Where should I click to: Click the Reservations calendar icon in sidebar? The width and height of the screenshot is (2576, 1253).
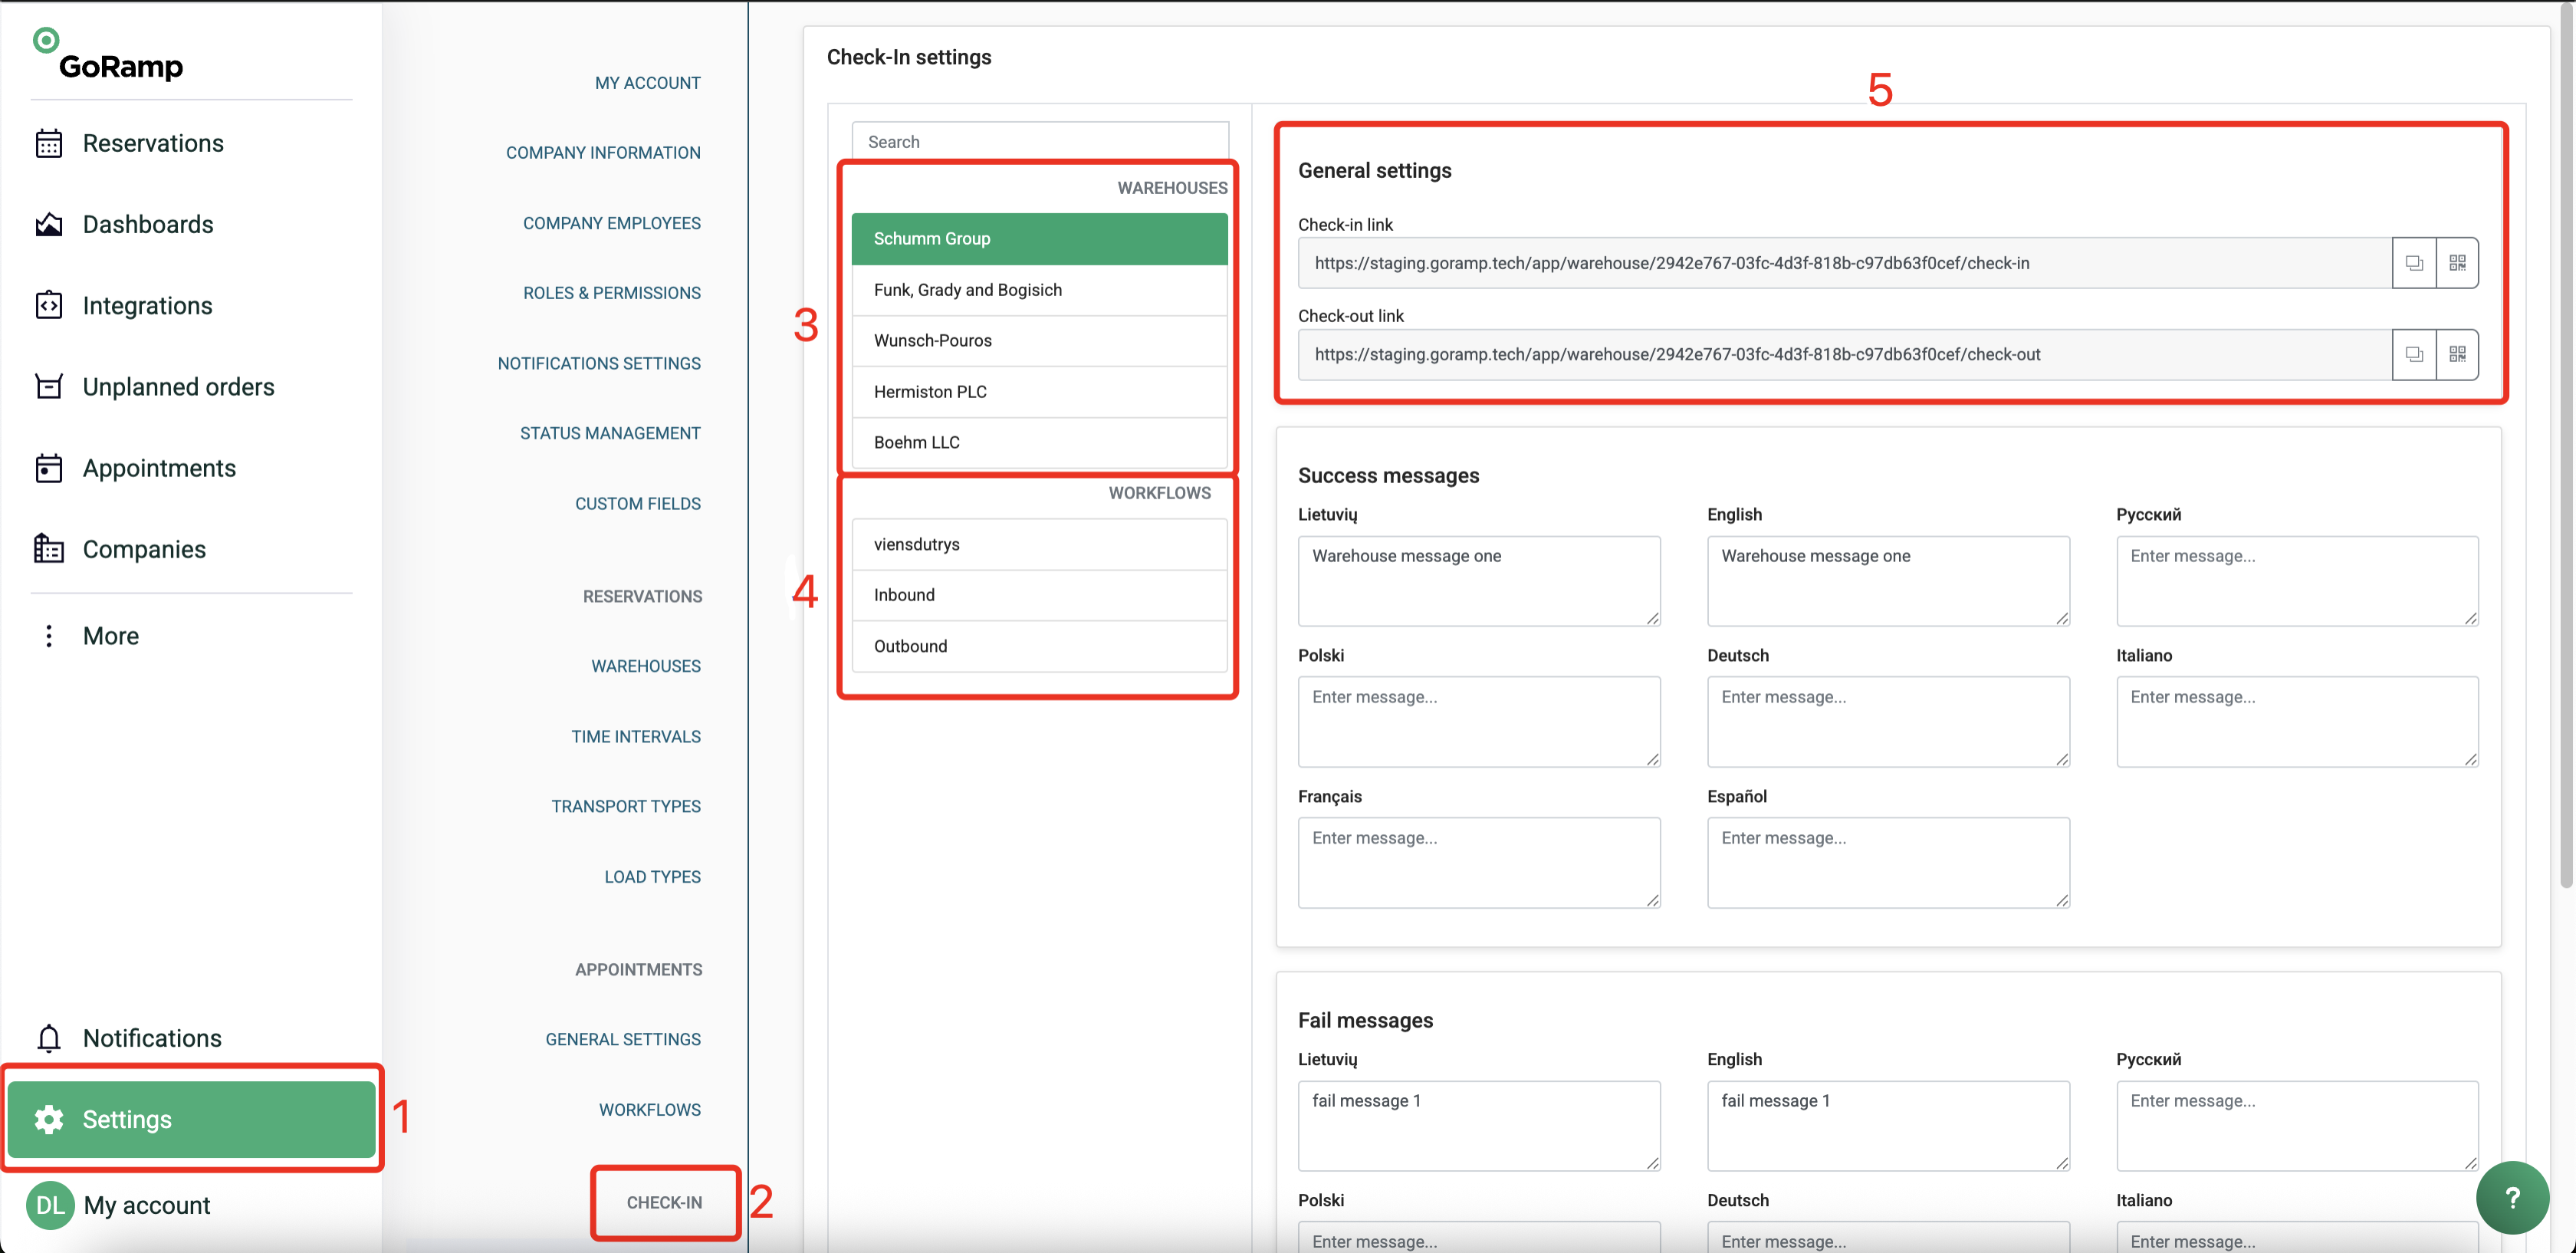pos(48,143)
